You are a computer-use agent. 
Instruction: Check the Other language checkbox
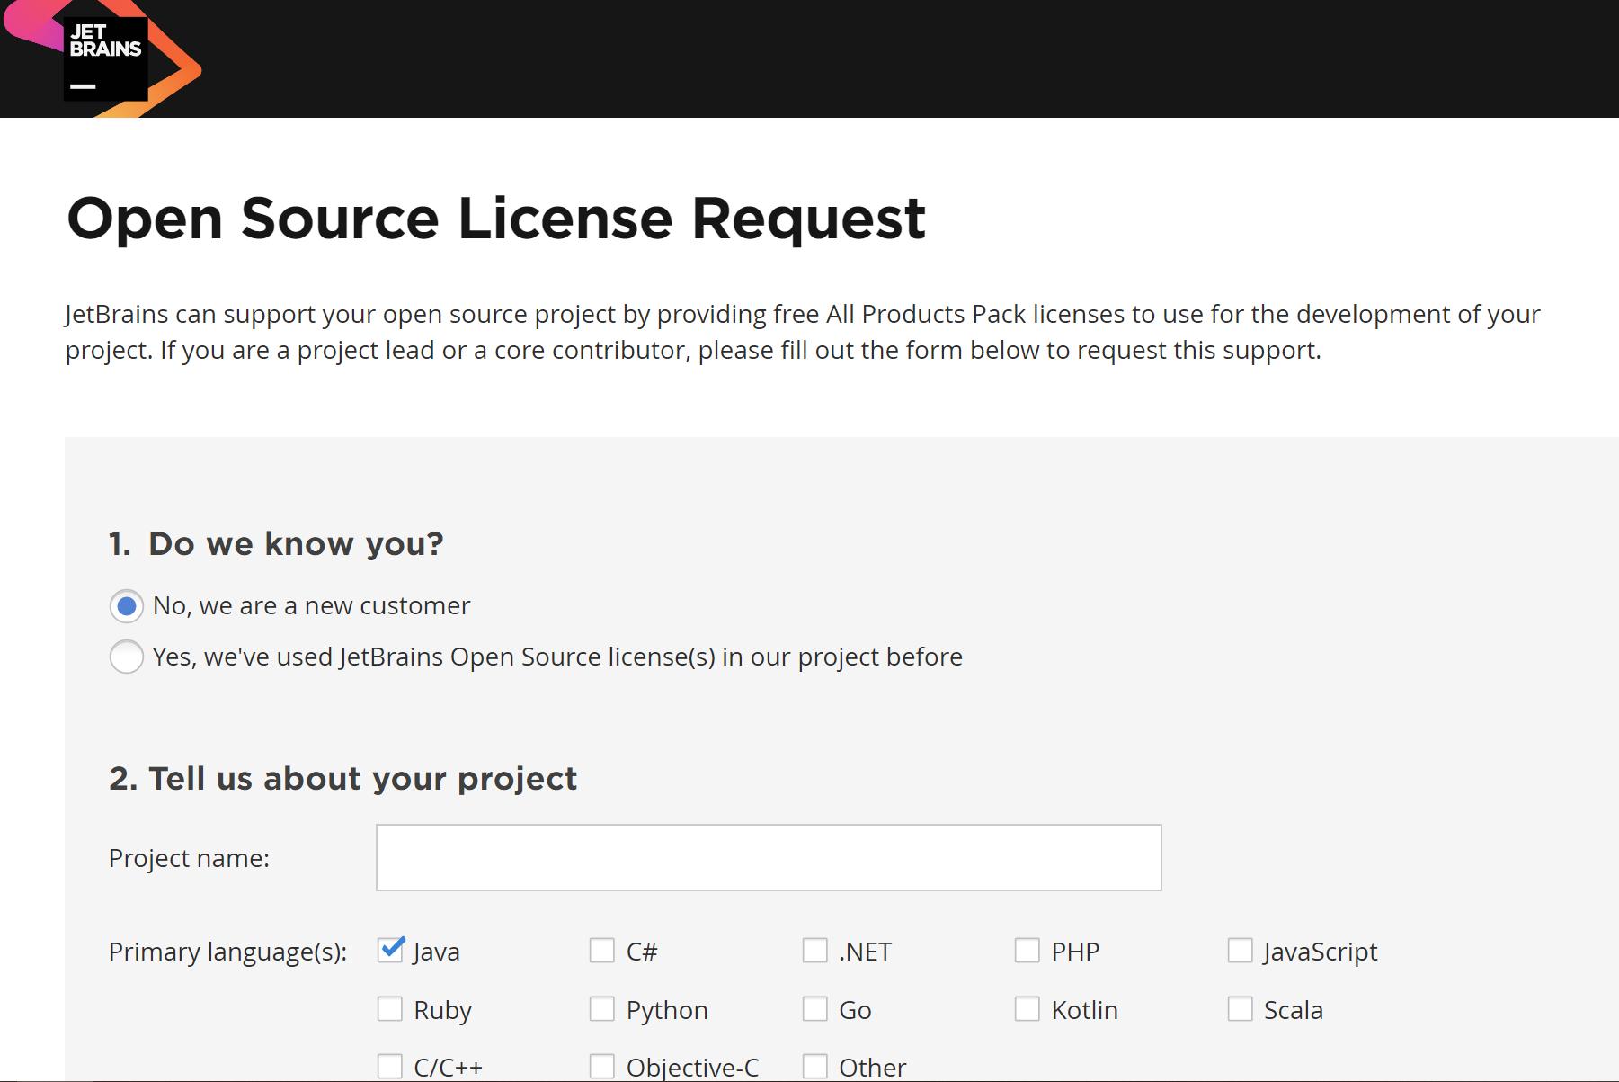pos(814,1065)
